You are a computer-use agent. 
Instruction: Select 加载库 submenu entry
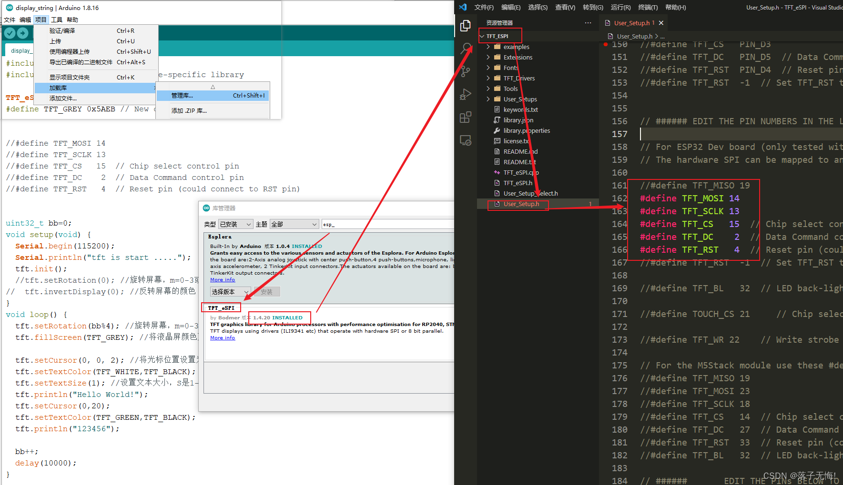[96, 88]
